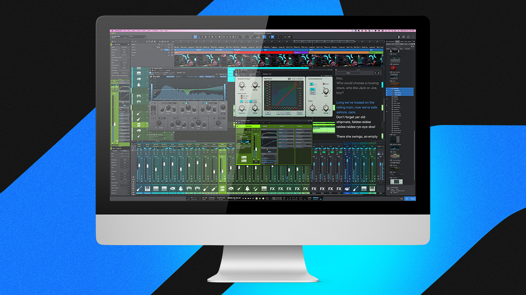
Task: Open the Snap dropdown in the toolbar
Action: 259,37
